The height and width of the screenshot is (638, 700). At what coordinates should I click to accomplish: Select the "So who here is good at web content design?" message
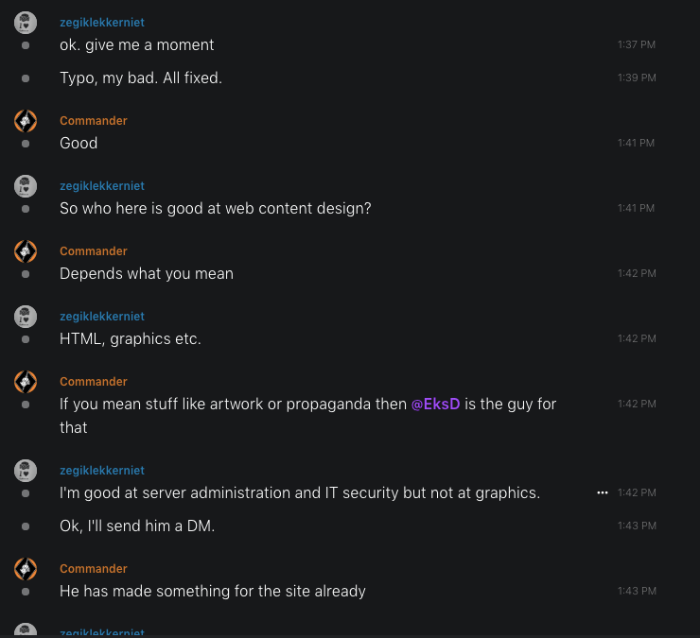click(215, 208)
